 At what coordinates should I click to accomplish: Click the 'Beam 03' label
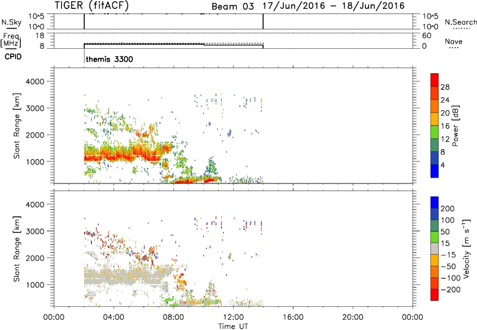point(233,6)
